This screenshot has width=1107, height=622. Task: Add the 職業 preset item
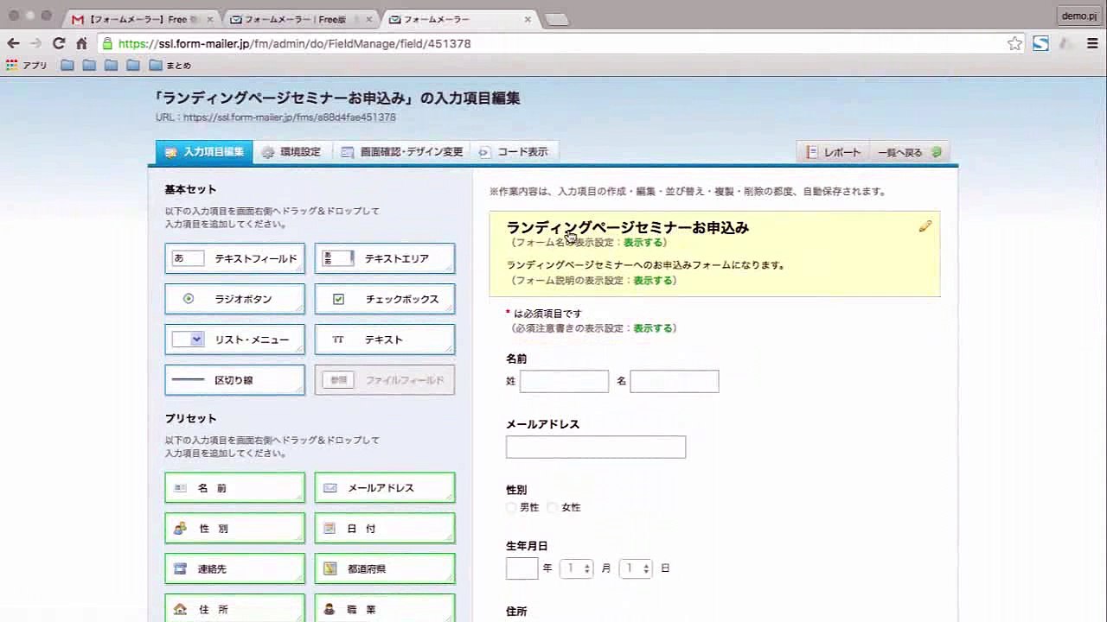pyautogui.click(x=385, y=609)
